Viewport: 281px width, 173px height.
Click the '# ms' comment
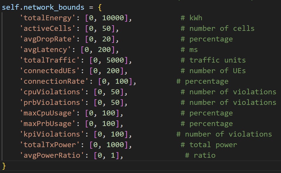coord(189,50)
